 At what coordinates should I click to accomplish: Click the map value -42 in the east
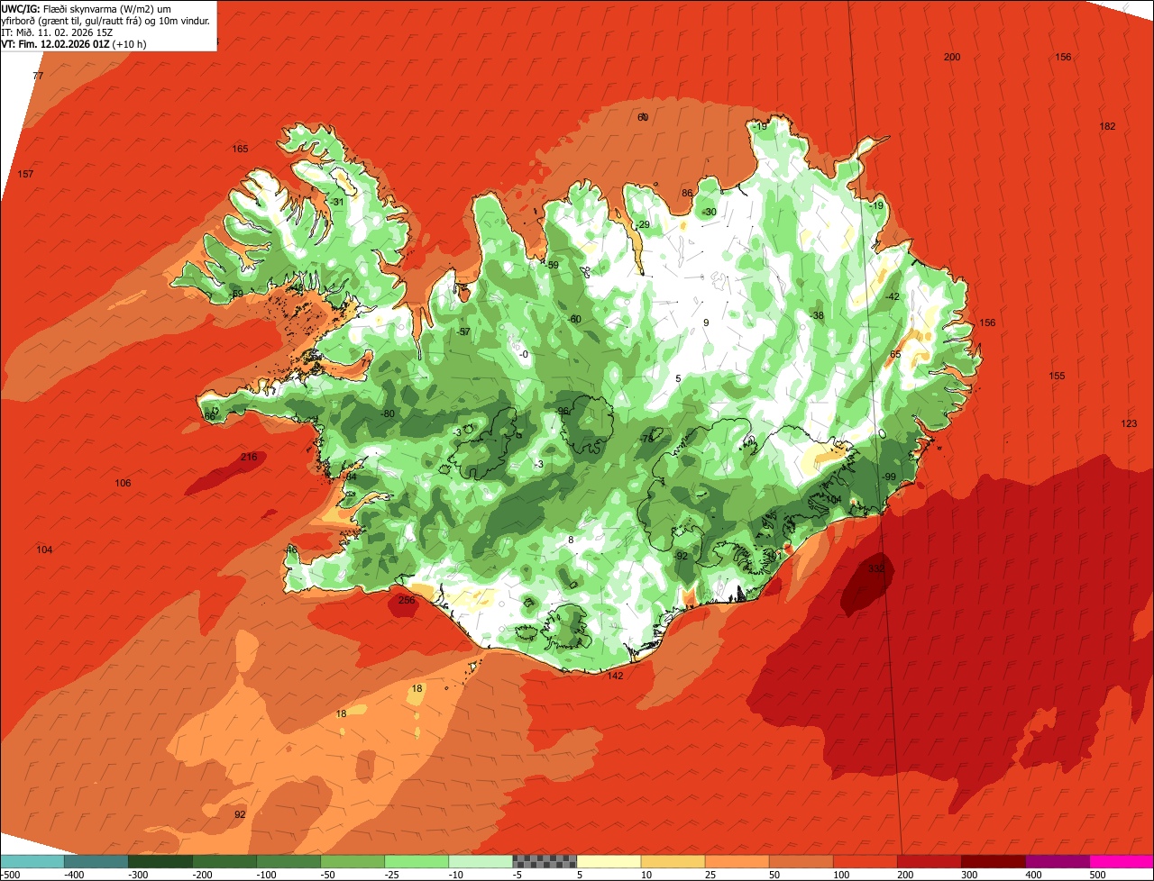[893, 296]
